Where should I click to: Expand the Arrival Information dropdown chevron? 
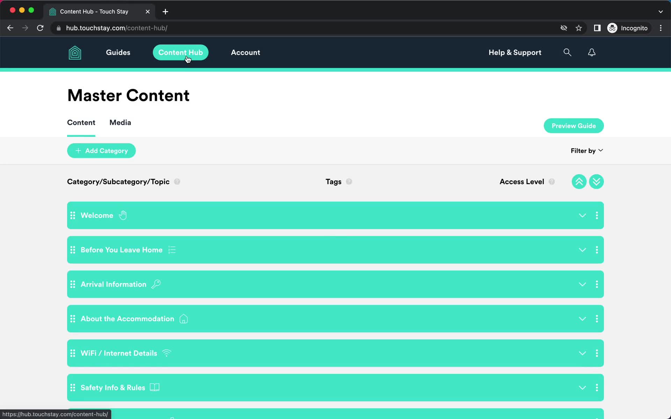coord(583,284)
